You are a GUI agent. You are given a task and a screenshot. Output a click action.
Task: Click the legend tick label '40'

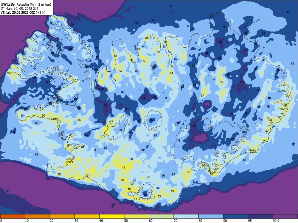tap(101, 221)
